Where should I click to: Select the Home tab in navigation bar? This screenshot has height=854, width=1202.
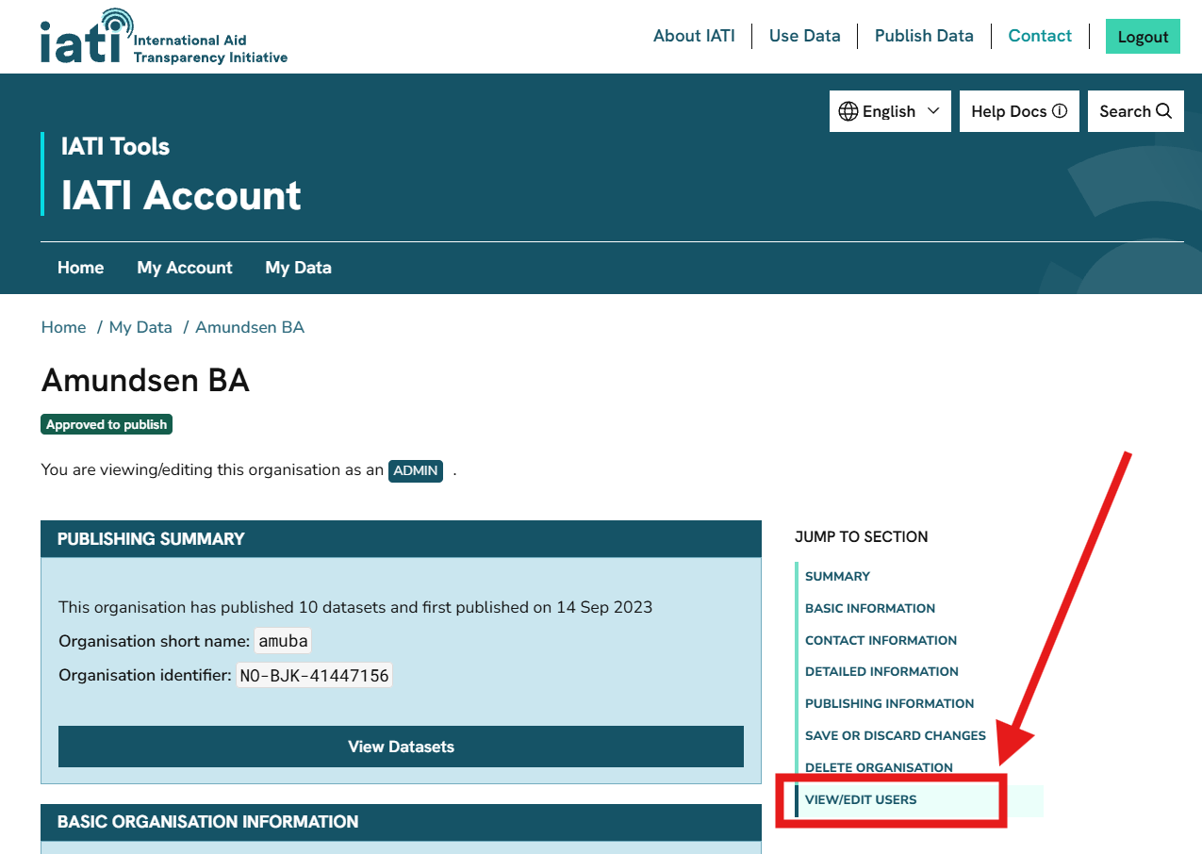pyautogui.click(x=80, y=268)
